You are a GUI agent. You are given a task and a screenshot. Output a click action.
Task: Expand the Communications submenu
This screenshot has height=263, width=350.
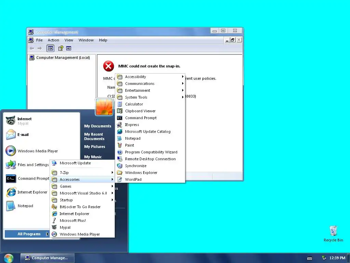click(150, 84)
